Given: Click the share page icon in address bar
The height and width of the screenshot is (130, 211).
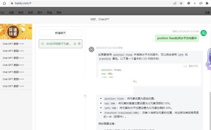Looking at the screenshot, I should (x=175, y=3).
